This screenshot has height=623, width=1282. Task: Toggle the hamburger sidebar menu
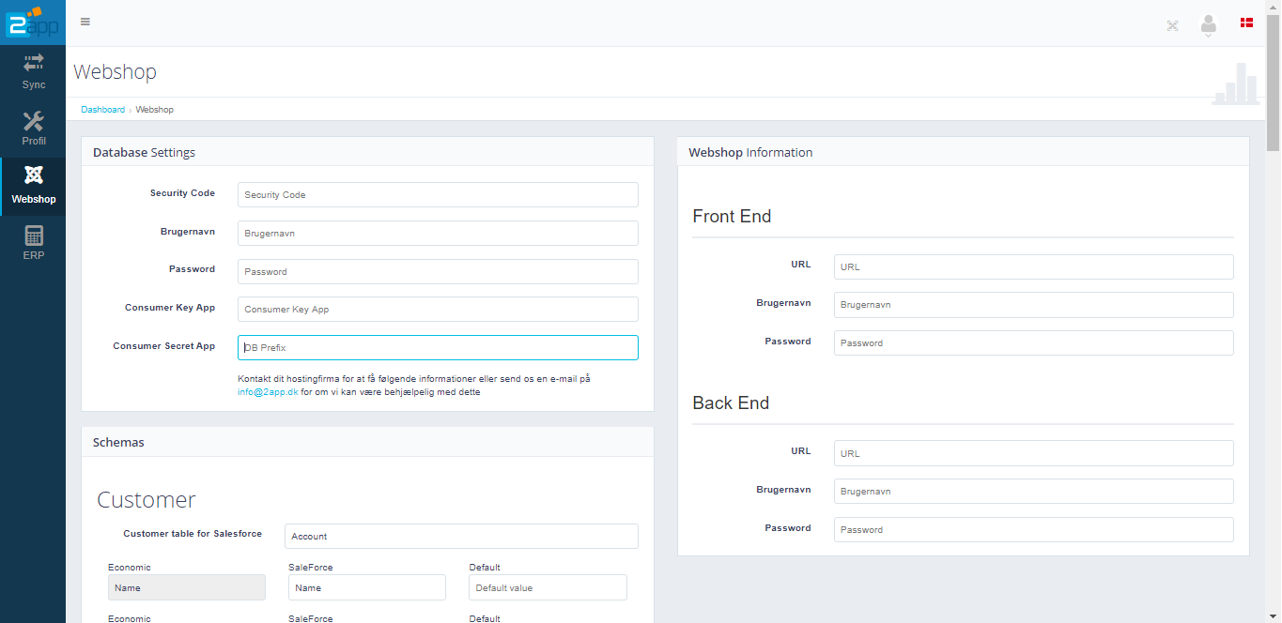(85, 22)
